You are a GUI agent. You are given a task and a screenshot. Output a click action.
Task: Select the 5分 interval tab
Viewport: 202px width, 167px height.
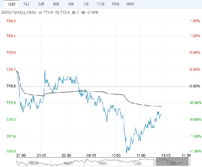tap(86, 4)
